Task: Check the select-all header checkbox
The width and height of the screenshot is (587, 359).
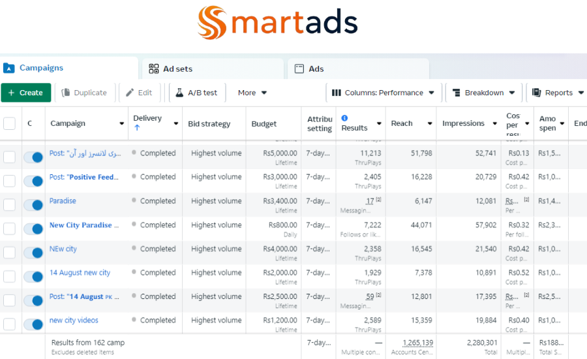Action: pyautogui.click(x=9, y=123)
